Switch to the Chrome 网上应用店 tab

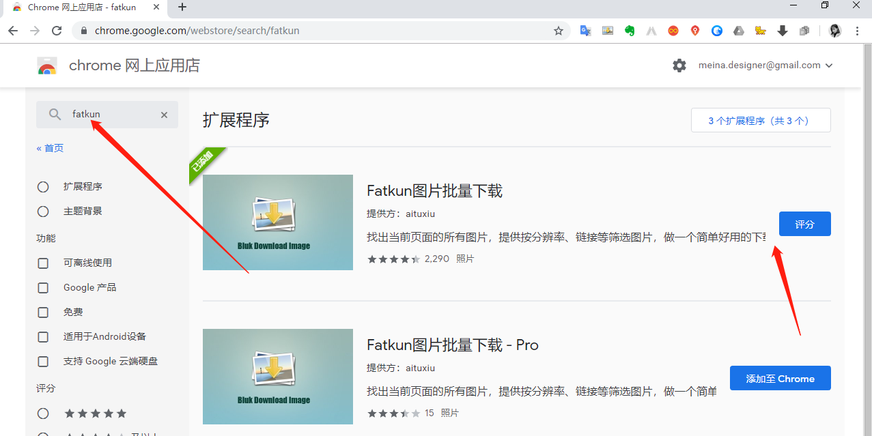click(x=85, y=8)
